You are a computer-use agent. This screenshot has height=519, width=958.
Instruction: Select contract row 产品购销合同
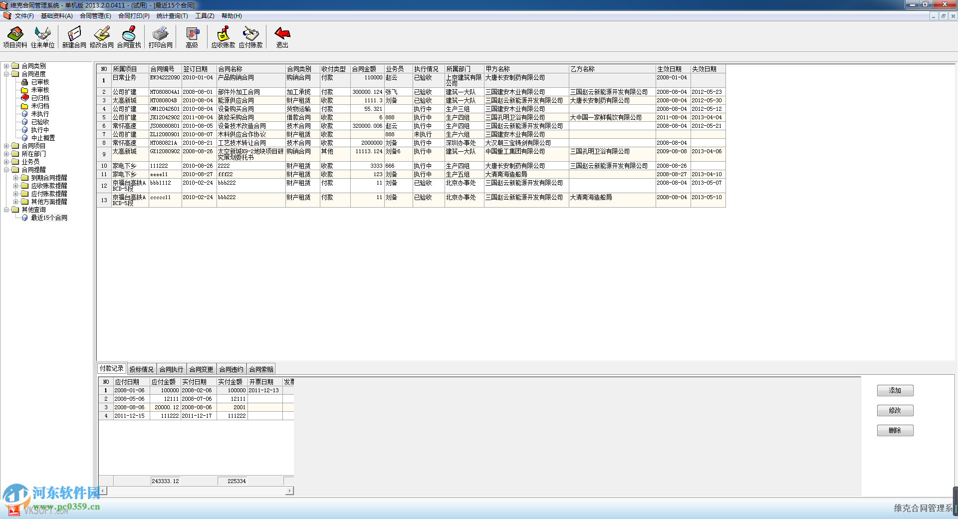[x=411, y=81]
